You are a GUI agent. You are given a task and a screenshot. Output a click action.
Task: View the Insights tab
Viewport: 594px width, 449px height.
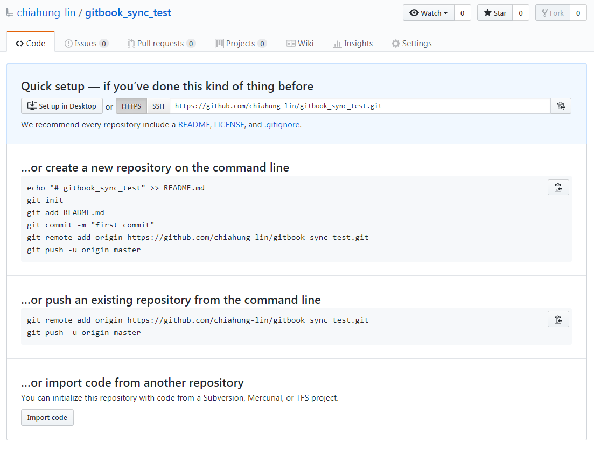pyautogui.click(x=353, y=44)
